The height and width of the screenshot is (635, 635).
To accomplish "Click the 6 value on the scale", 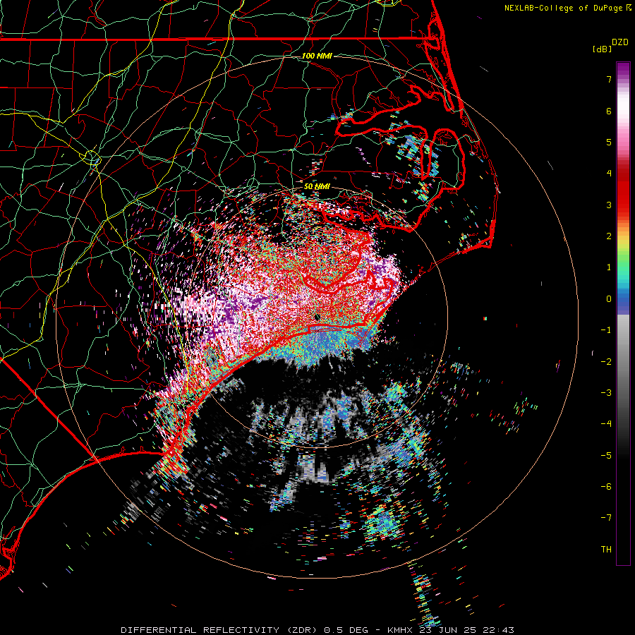I will 609,111.
